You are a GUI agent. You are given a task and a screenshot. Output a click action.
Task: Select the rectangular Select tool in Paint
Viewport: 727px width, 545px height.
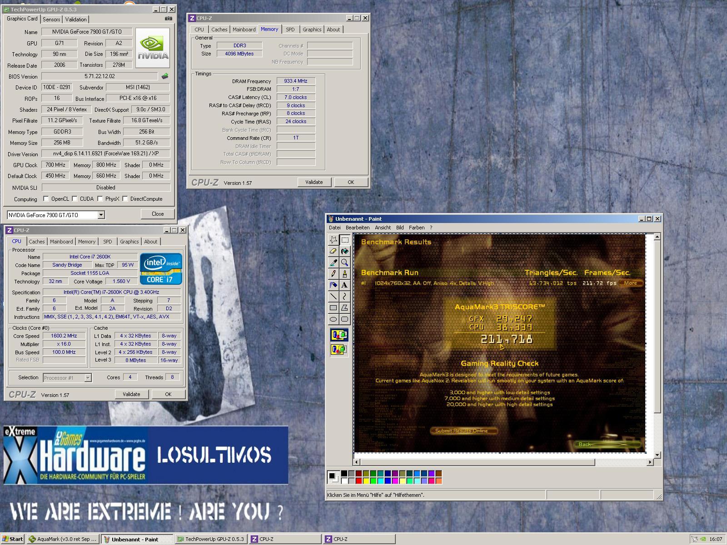tap(345, 240)
